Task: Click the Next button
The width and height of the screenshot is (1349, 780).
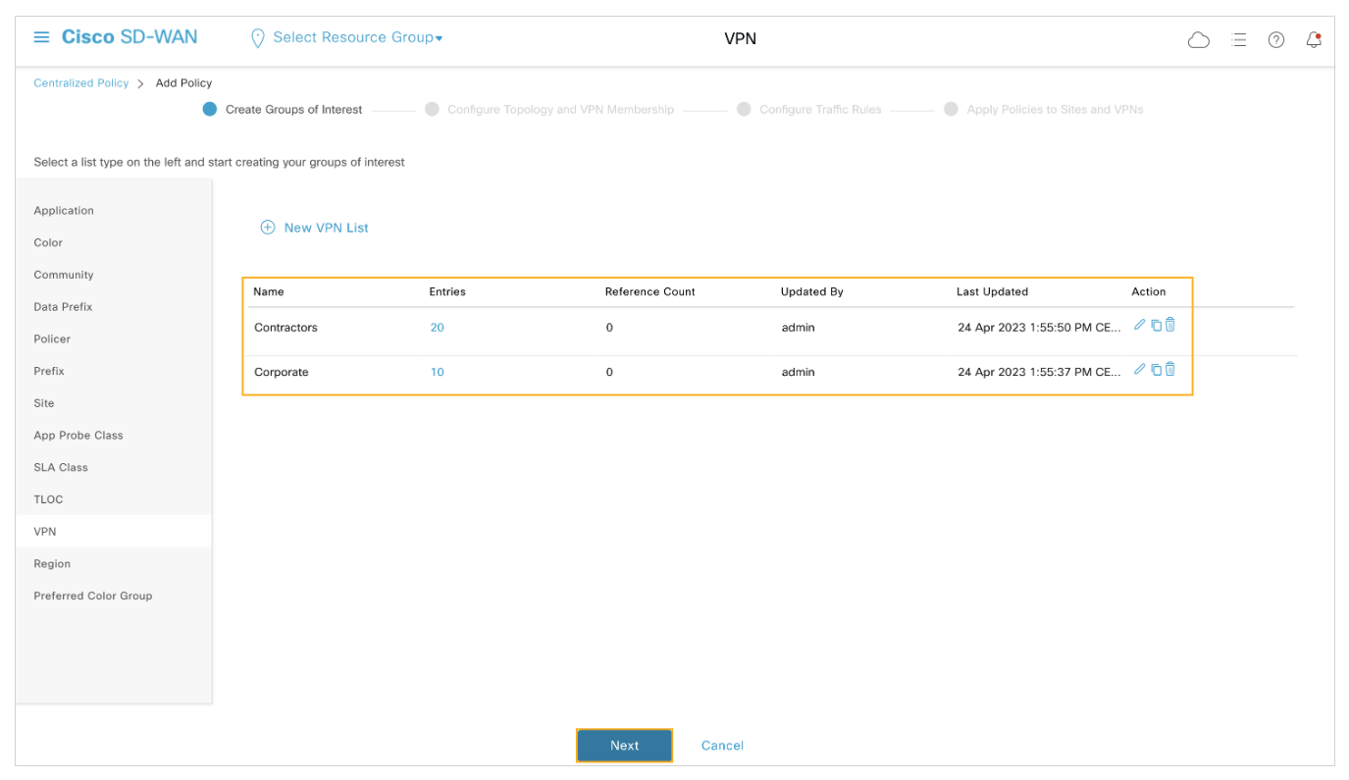Action: [x=624, y=746]
